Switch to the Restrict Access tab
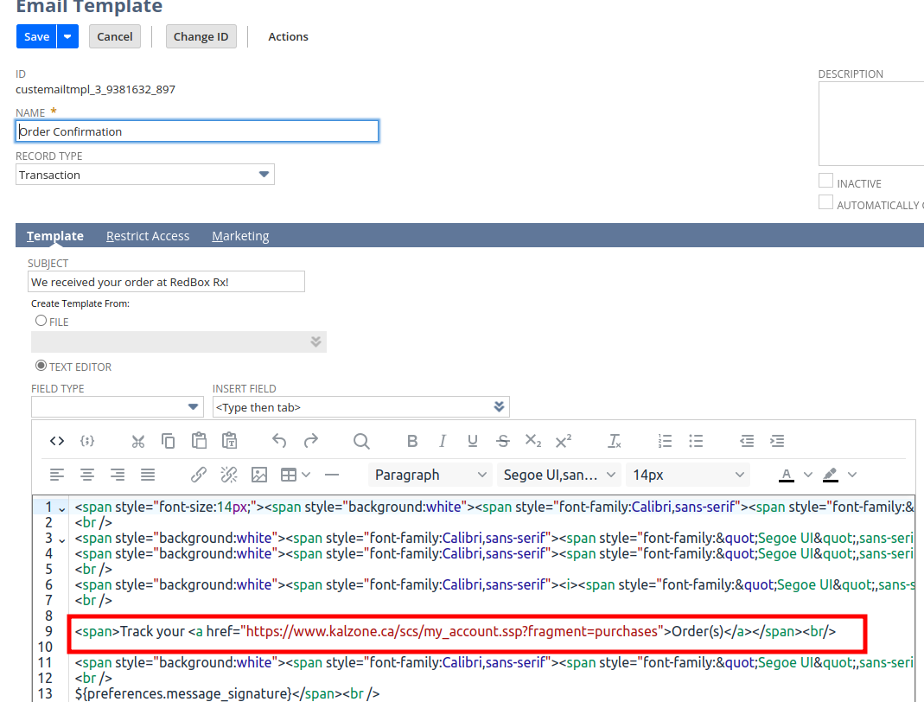924x702 pixels. [148, 236]
